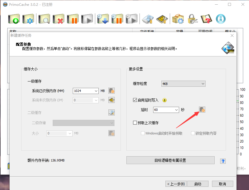Viewport: 249px width, 190px height.
Task: Click the delete cache task icon with red X
Action: point(59,19)
